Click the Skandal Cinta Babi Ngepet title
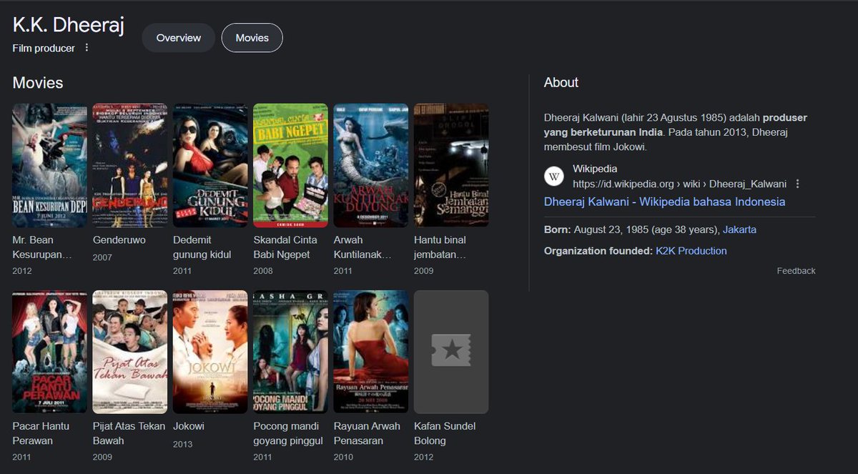This screenshot has width=858, height=474. [x=286, y=247]
